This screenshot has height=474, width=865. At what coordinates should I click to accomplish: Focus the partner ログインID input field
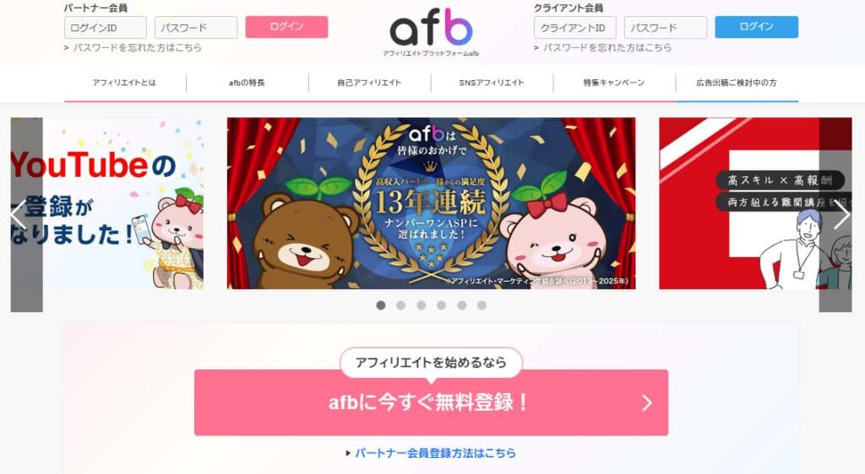pos(106,28)
